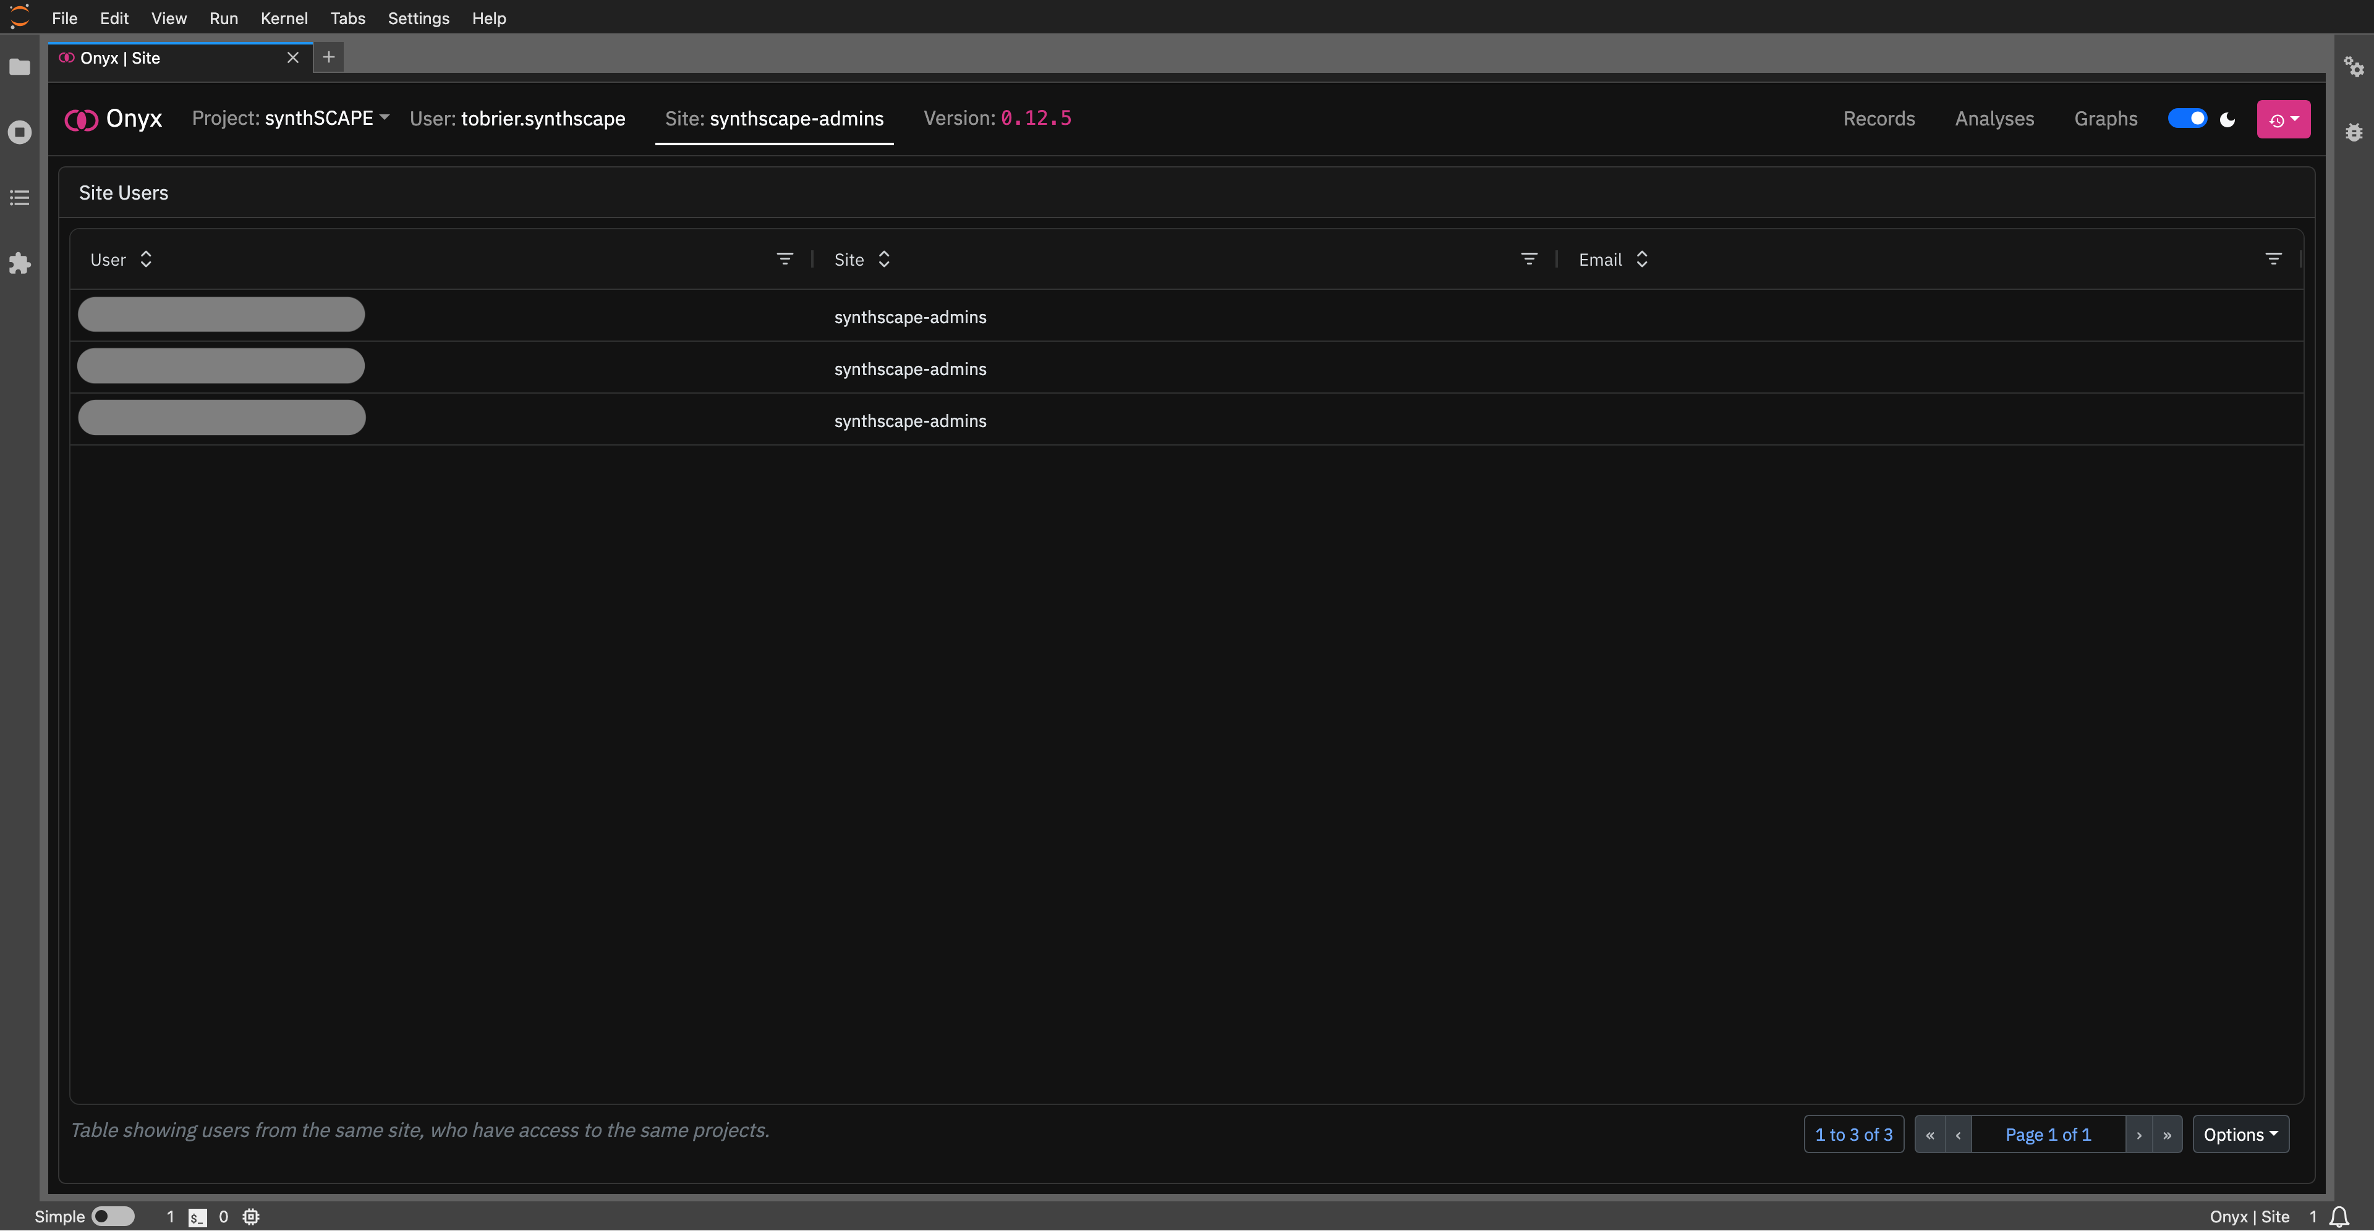Click the first row's redacted user cell

click(x=221, y=314)
